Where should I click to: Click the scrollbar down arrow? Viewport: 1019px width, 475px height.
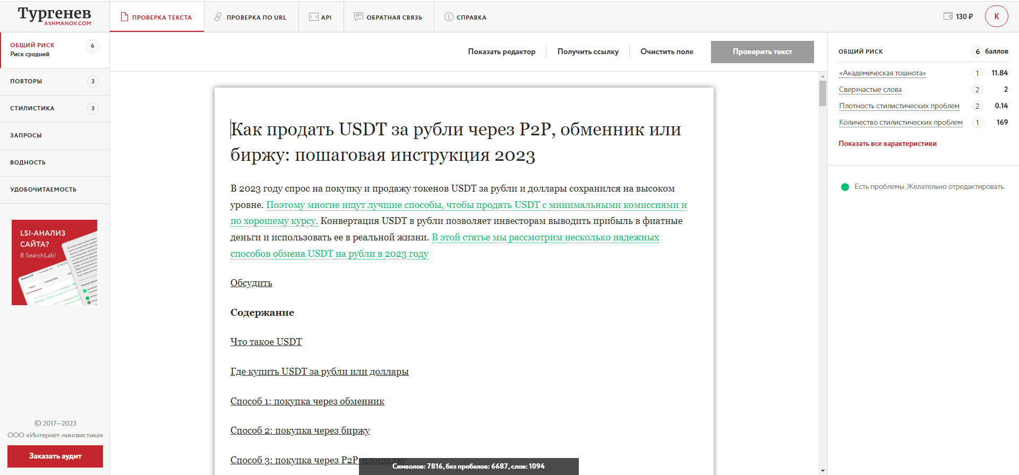823,470
